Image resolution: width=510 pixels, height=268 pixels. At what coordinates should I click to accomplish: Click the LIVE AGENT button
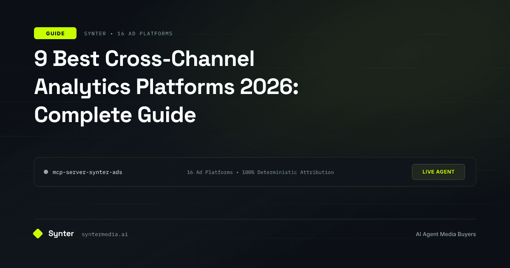click(438, 172)
